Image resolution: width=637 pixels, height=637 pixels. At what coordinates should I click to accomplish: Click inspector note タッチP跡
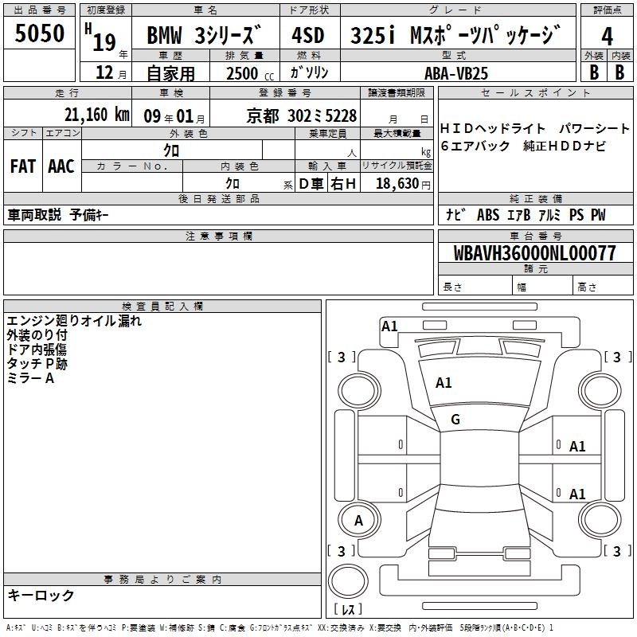pos(37,364)
